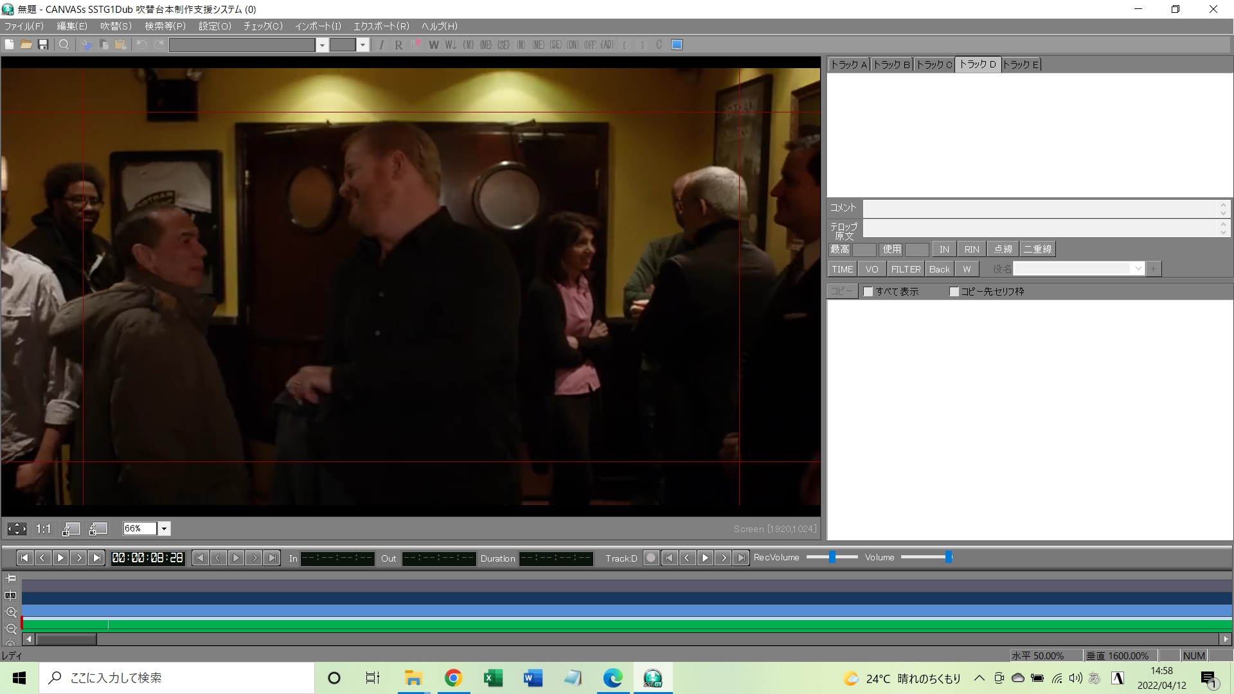Open the wide toolbar combo box dropdown
The image size is (1234, 694).
point(322,45)
